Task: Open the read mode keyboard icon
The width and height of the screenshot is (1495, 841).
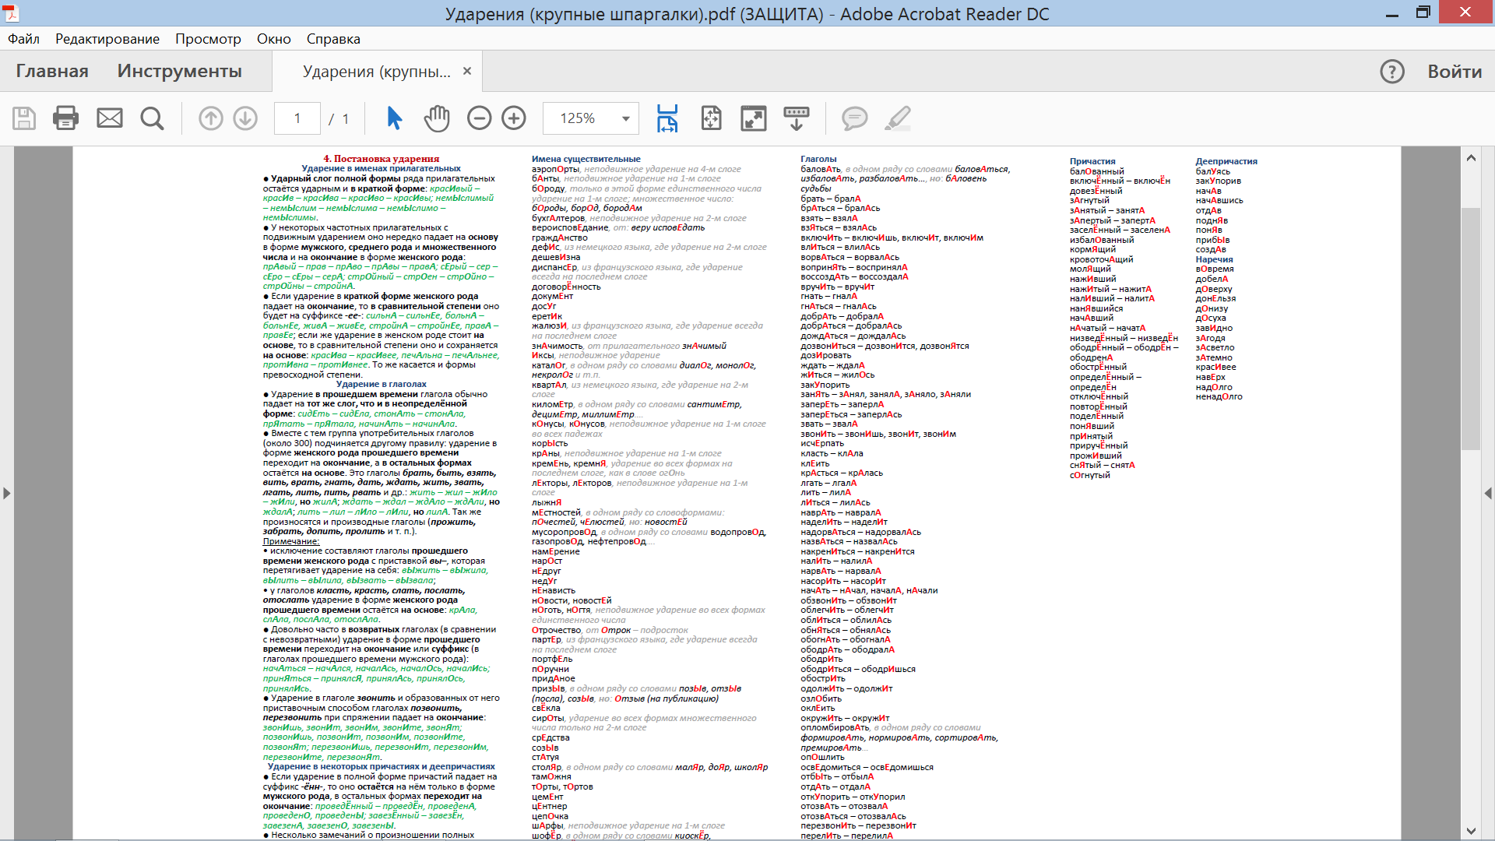Action: point(797,118)
